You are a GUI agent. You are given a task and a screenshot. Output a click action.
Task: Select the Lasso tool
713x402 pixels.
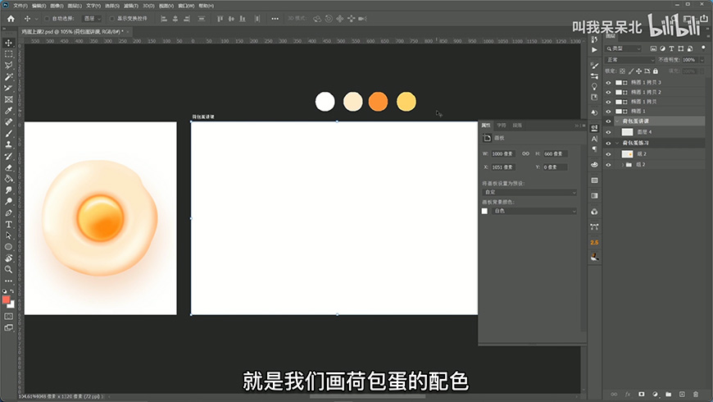point(8,66)
